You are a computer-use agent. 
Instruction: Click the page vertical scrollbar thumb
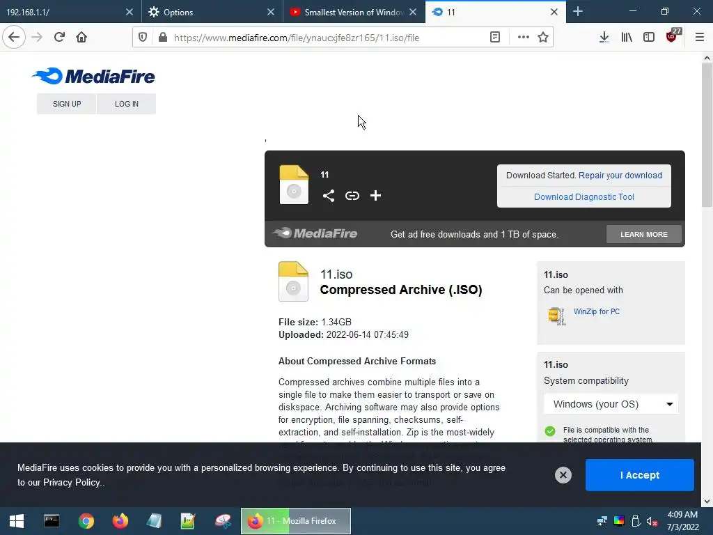pyautogui.click(x=707, y=135)
